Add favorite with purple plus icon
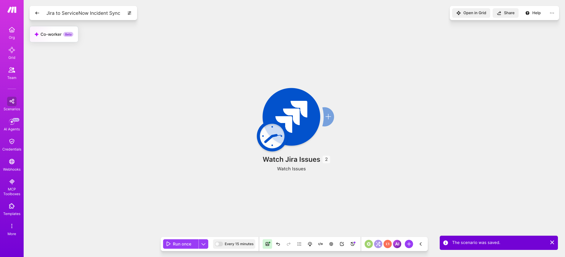565x257 pixels. pyautogui.click(x=409, y=244)
